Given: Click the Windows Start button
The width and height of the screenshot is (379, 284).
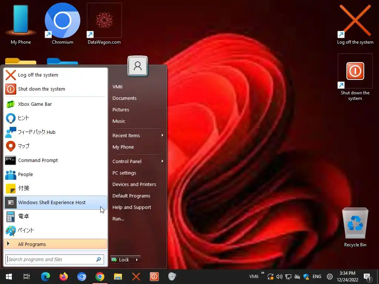Looking at the screenshot, I should pos(9,277).
